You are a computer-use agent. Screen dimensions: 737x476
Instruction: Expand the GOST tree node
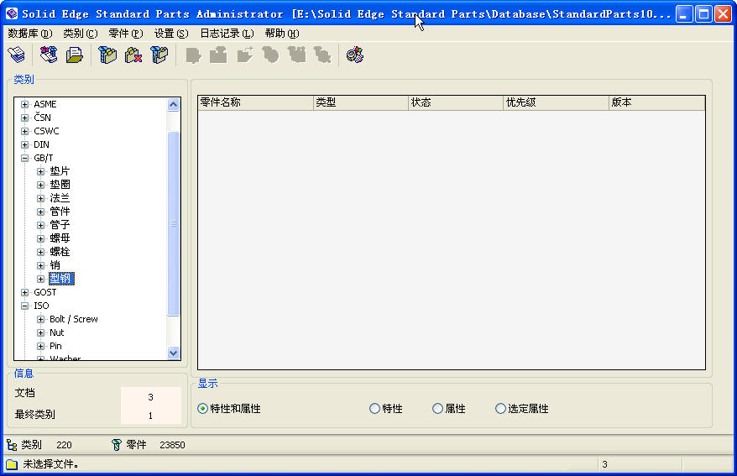[x=25, y=292]
